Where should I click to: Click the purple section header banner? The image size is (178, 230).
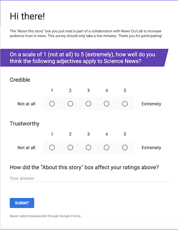[x=84, y=58]
